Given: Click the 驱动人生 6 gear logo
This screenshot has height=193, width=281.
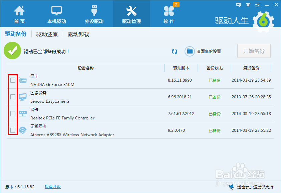Looking at the screenshot, I should [263, 21].
